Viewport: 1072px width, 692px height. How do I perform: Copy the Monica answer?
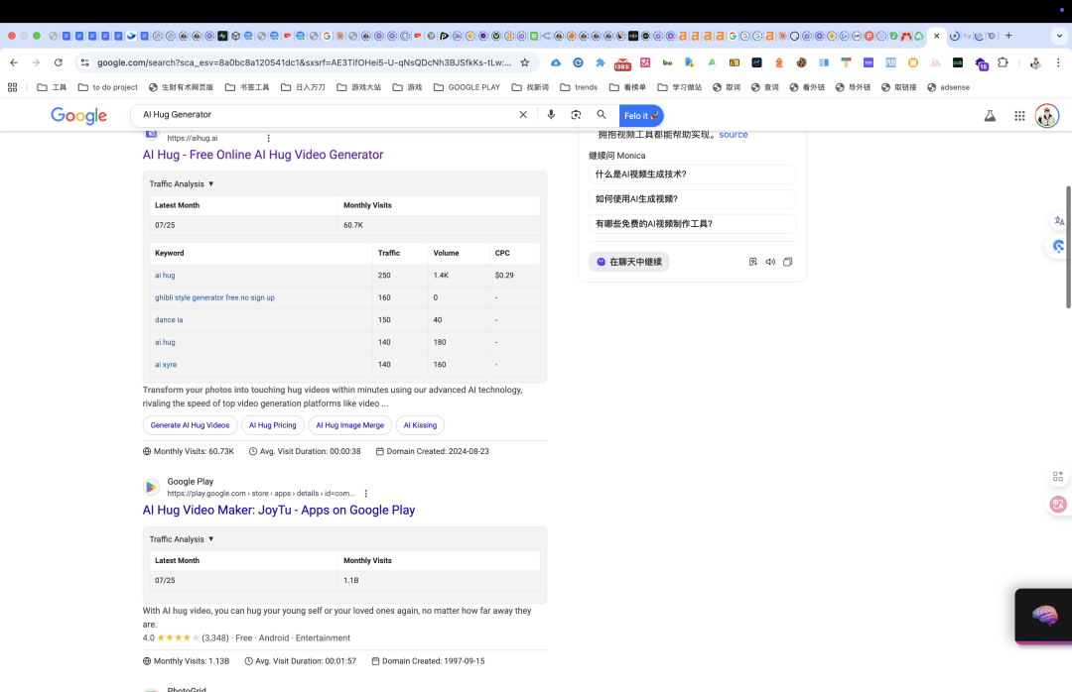tap(787, 262)
